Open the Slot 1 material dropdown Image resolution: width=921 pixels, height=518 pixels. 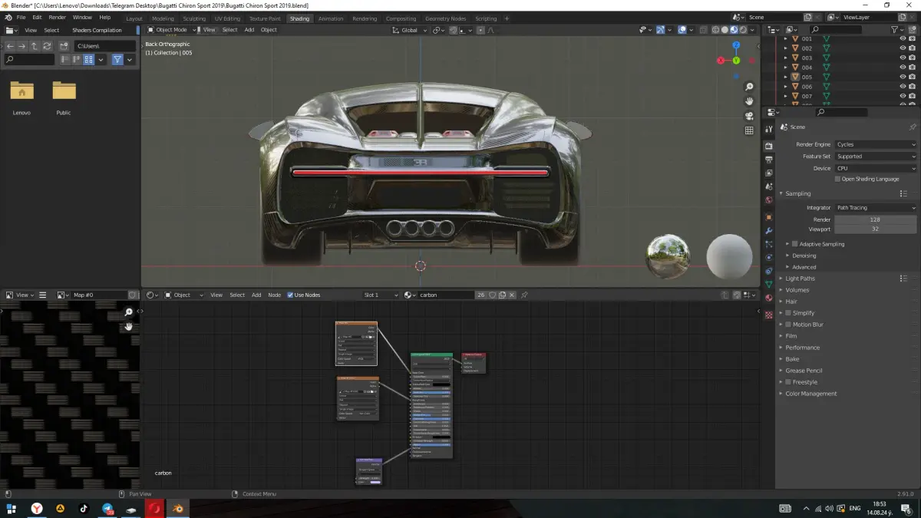pos(381,295)
